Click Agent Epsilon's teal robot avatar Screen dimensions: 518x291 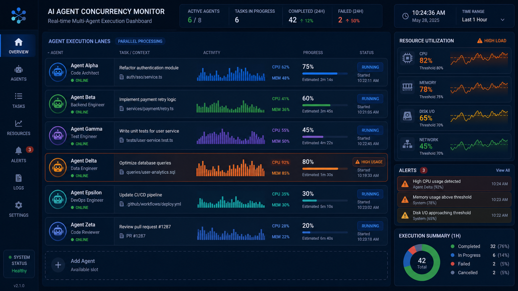click(x=58, y=199)
